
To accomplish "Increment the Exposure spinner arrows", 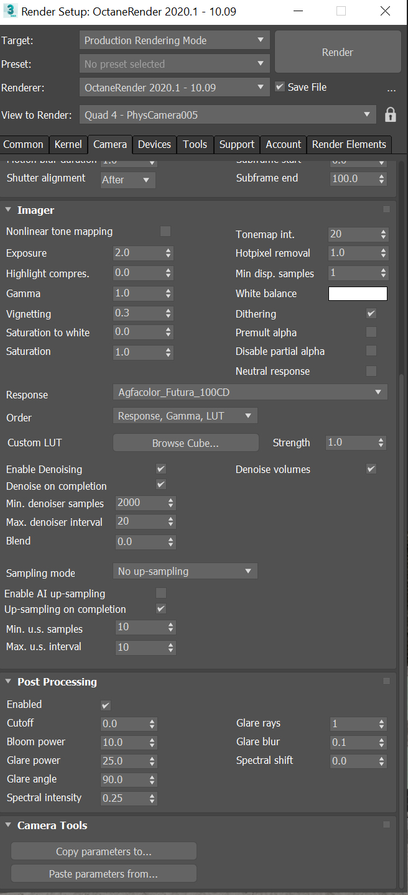I will coord(169,250).
